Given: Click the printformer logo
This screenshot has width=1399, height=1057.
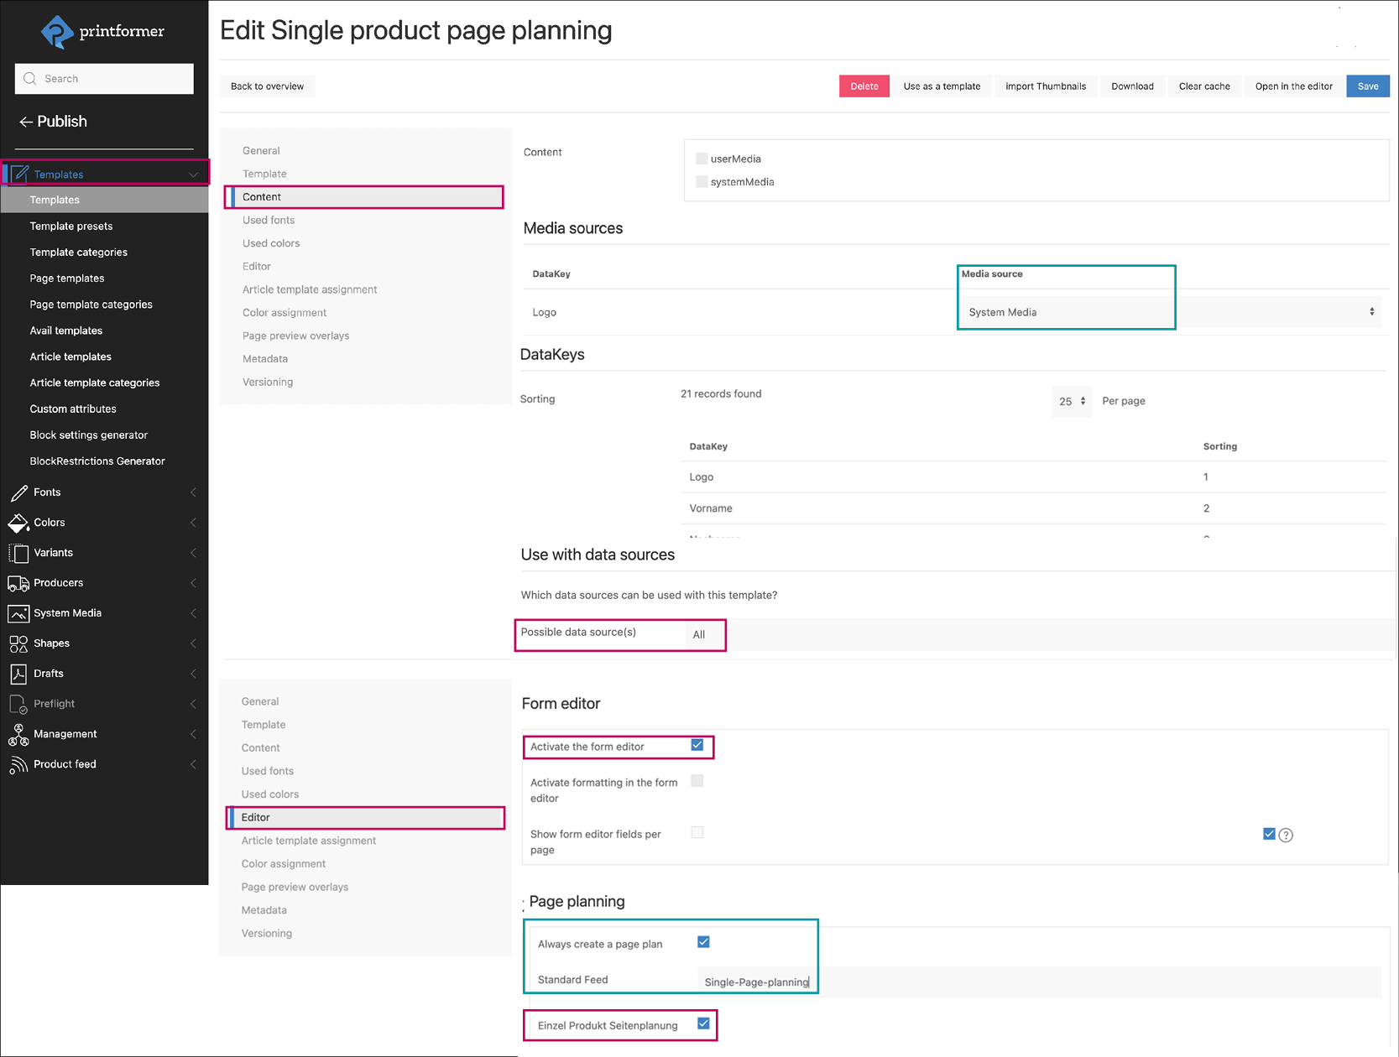Looking at the screenshot, I should (57, 31).
